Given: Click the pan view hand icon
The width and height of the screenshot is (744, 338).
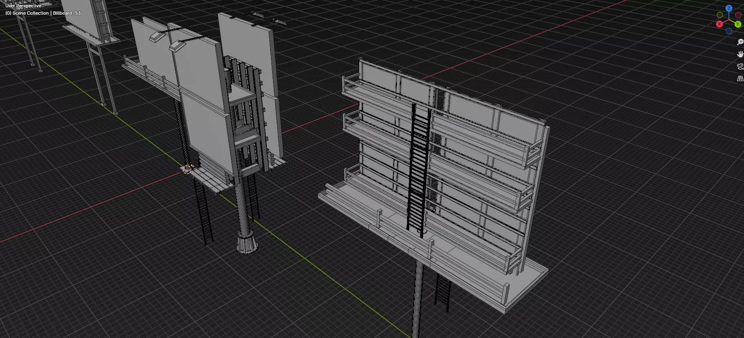Looking at the screenshot, I should tap(740, 54).
